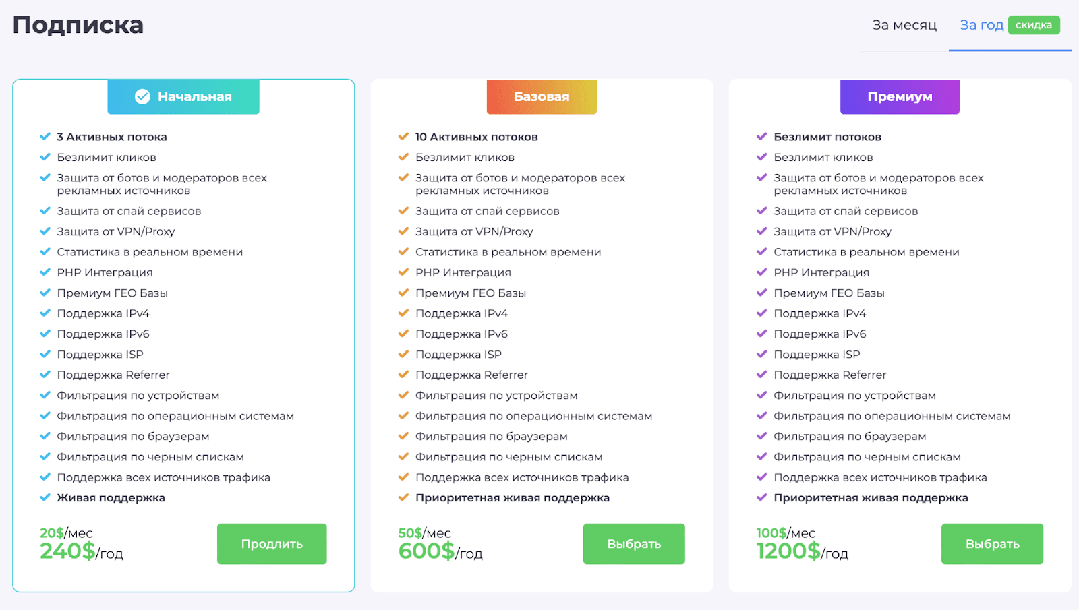Click the 'Продлить' button on Начальная plan
Screen dimensions: 1079x610
272,544
